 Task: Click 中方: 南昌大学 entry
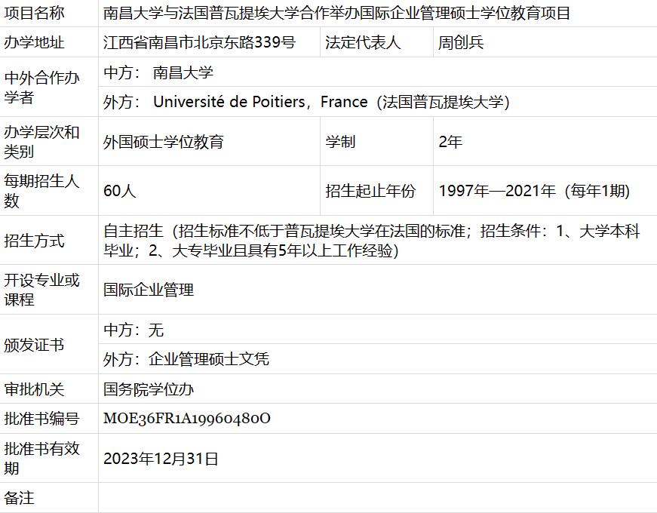[x=158, y=72]
